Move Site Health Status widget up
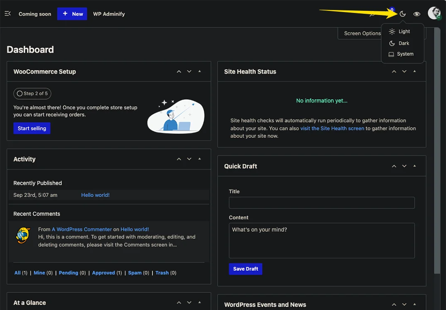 (394, 72)
